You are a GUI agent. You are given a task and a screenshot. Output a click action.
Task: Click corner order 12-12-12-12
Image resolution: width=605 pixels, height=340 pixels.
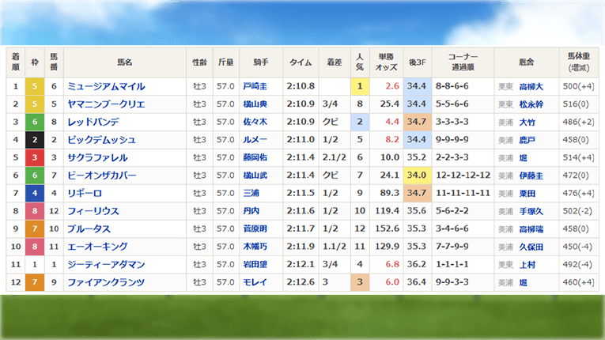(463, 176)
